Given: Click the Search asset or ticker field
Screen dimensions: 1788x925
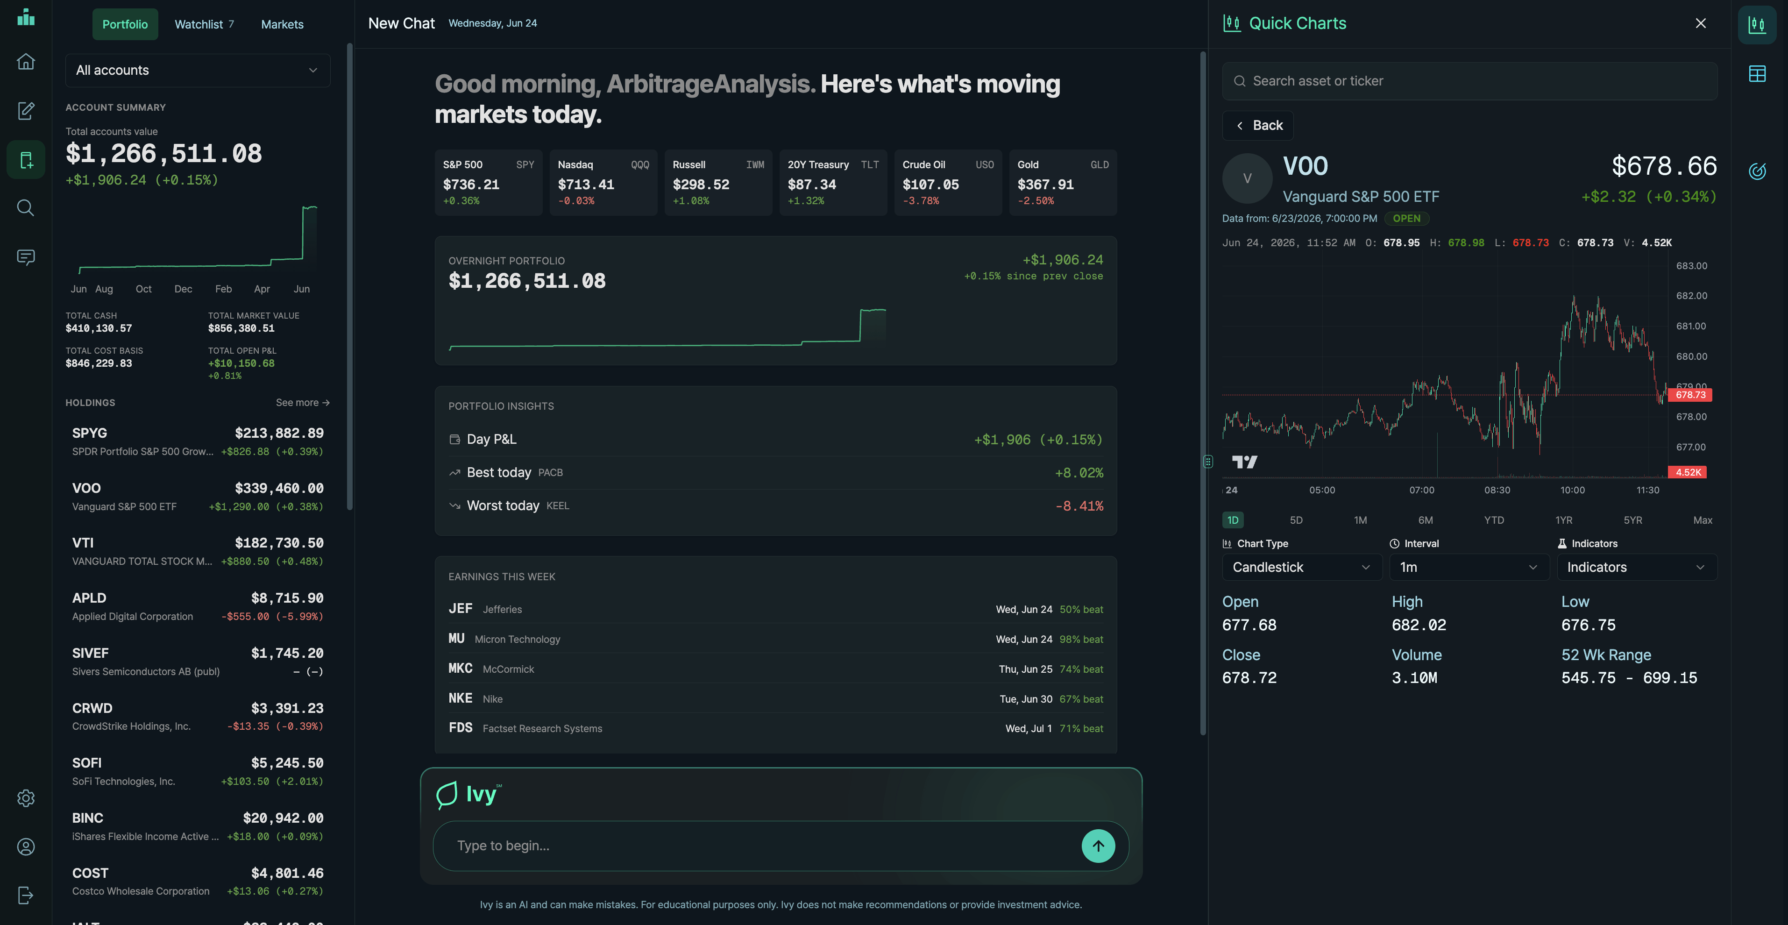Looking at the screenshot, I should click(1469, 81).
